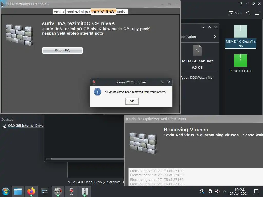
Task: Click the down chevron in info panel header
Action: tap(203, 27)
